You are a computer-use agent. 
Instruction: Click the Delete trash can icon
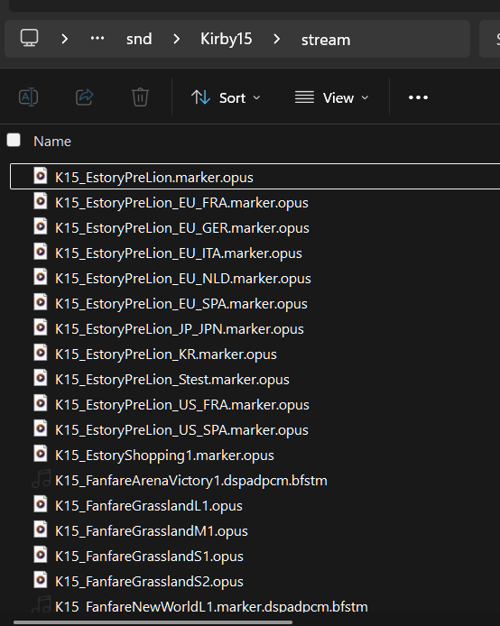tap(140, 97)
